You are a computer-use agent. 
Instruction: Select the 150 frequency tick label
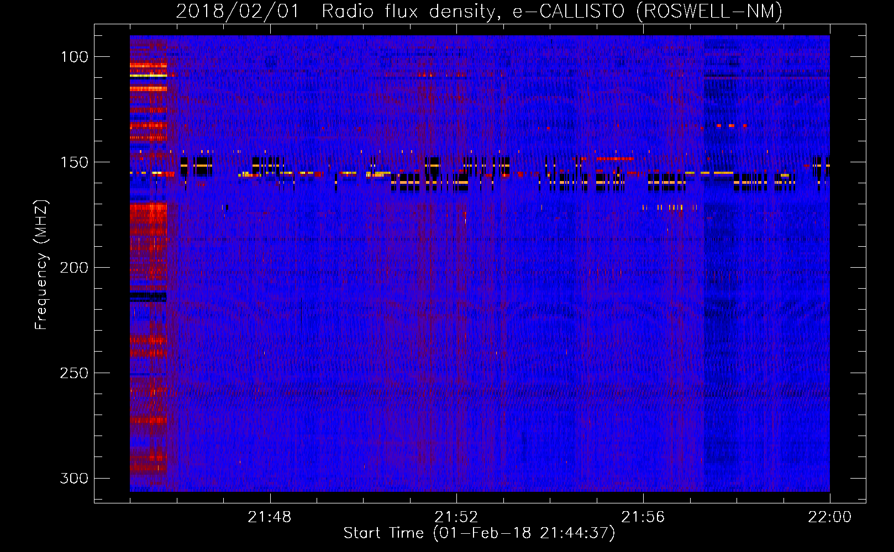(74, 162)
